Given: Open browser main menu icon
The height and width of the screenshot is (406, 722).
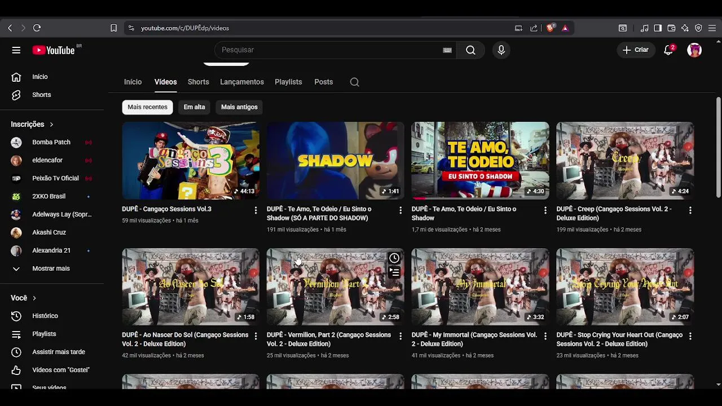Looking at the screenshot, I should [x=712, y=28].
